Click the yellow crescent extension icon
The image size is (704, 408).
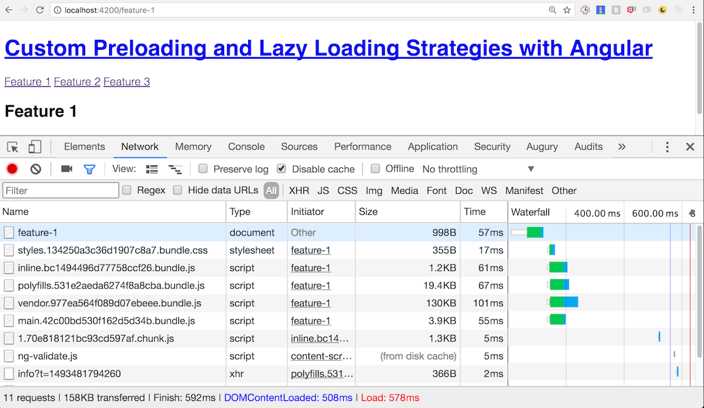coord(663,10)
